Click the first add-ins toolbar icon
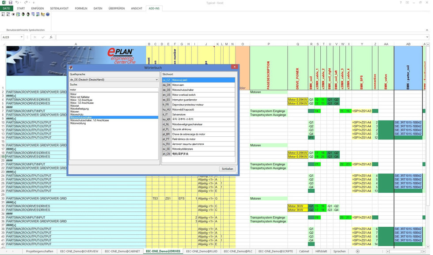The image size is (433, 255). pyautogui.click(x=3, y=14)
